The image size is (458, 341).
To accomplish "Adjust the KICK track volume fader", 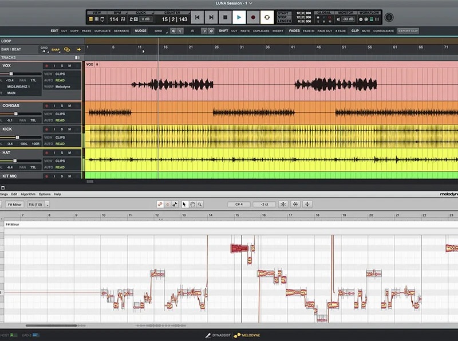I will pos(18,137).
